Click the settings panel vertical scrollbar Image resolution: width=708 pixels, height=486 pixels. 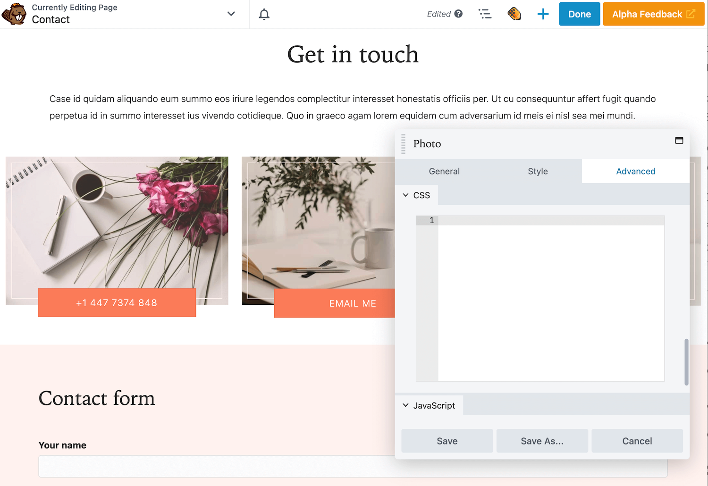pyautogui.click(x=686, y=362)
